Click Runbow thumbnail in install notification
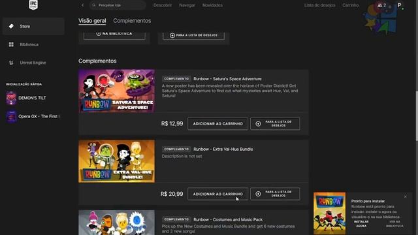The height and width of the screenshot is (235, 418). pyautogui.click(x=329, y=213)
